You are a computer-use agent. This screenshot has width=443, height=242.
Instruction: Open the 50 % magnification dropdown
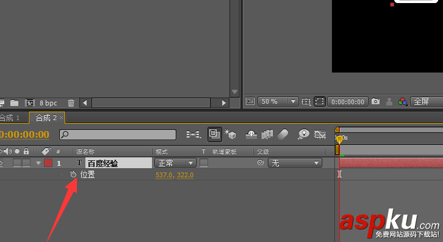[278, 101]
